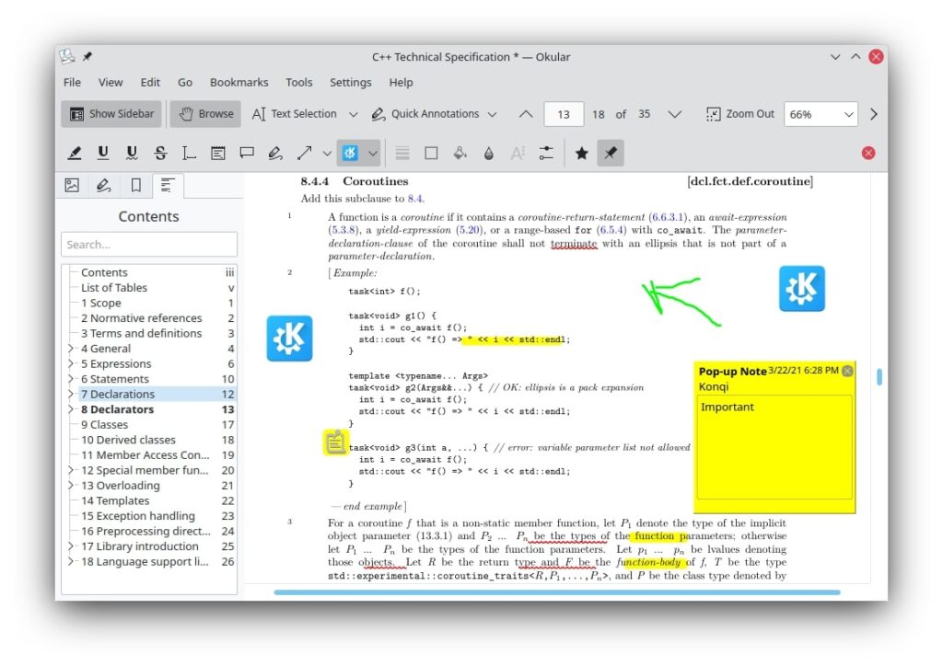Switch to the Thumbnails sidebar tab
The image size is (943, 666).
point(72,186)
